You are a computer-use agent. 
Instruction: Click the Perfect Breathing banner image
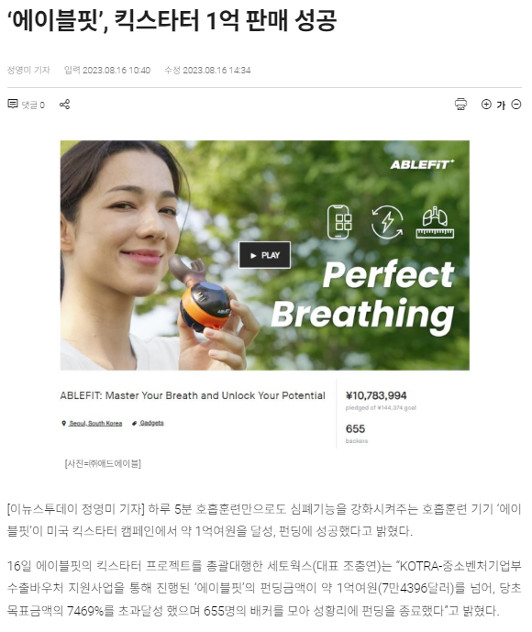point(265,255)
